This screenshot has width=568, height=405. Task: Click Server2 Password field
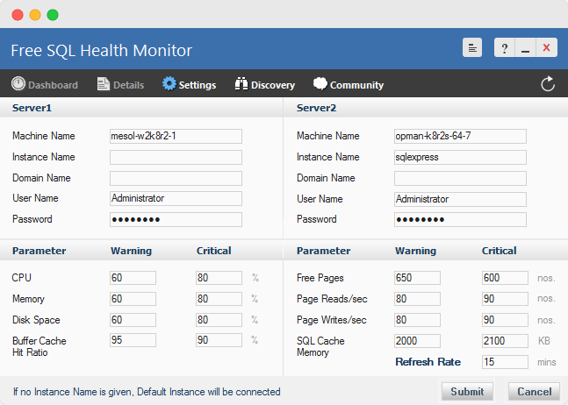pyautogui.click(x=460, y=219)
